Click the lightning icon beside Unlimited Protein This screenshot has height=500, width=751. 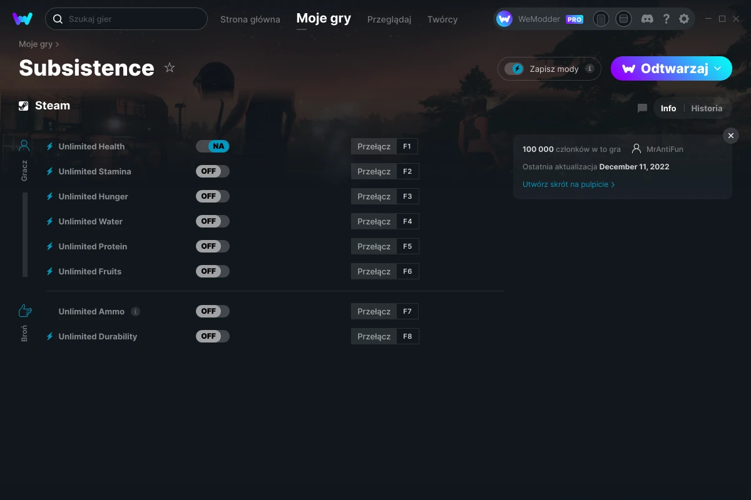pos(50,246)
